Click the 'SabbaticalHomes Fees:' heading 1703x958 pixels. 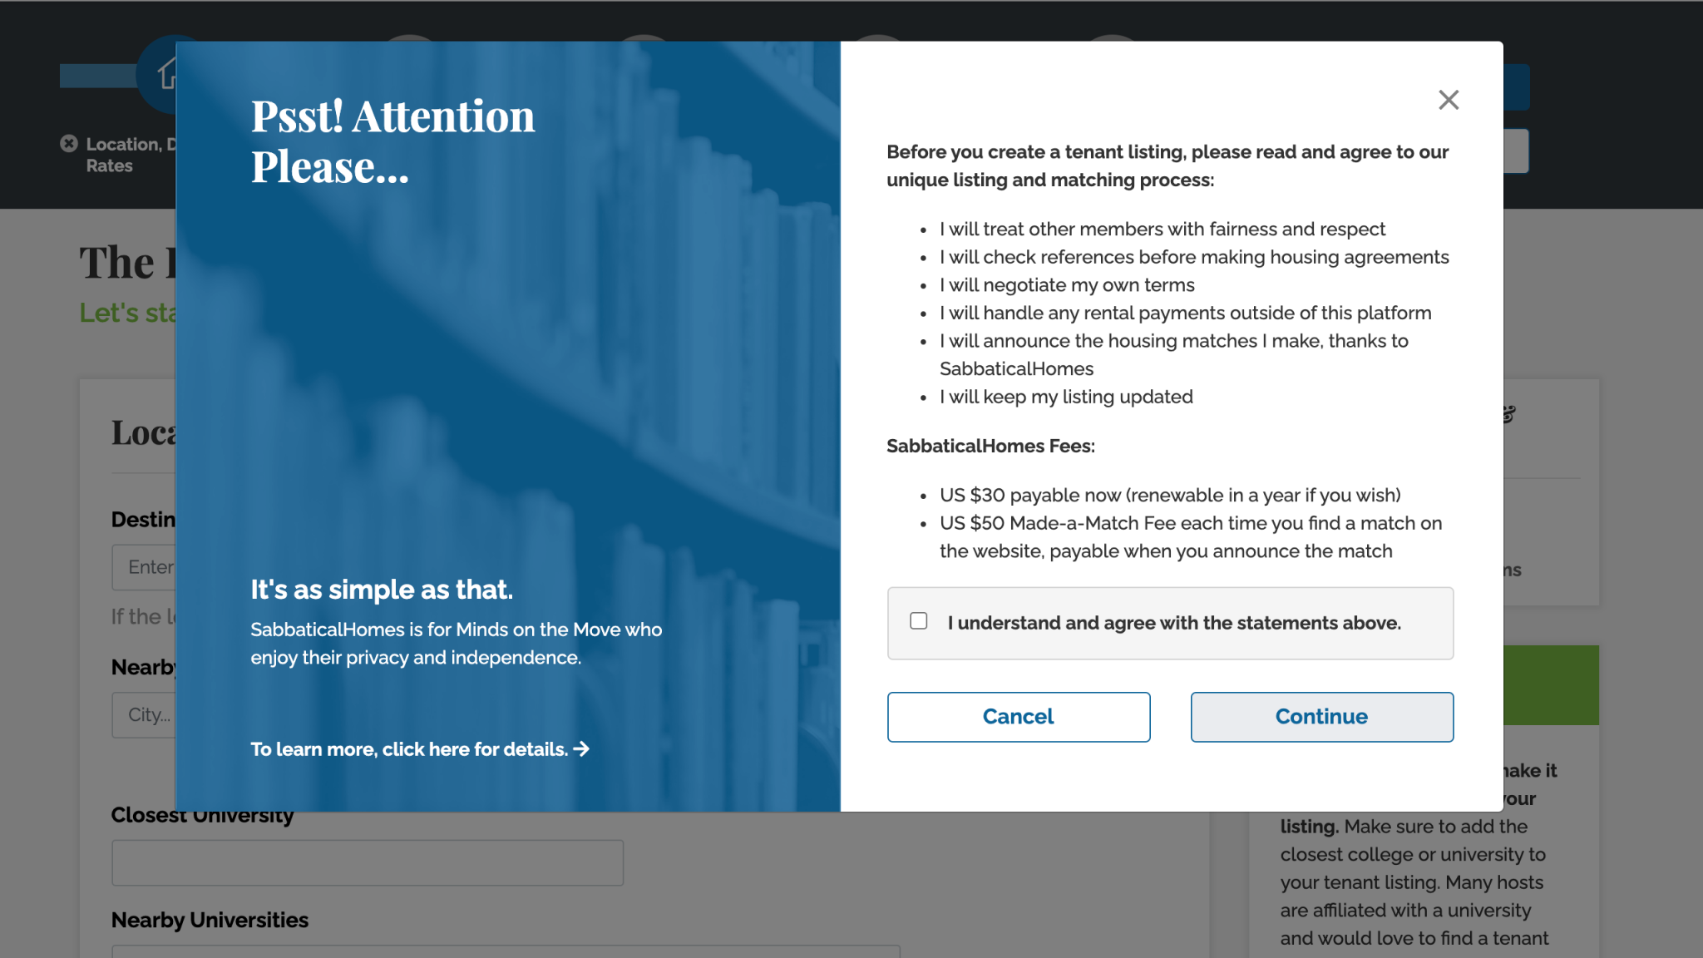pos(990,447)
